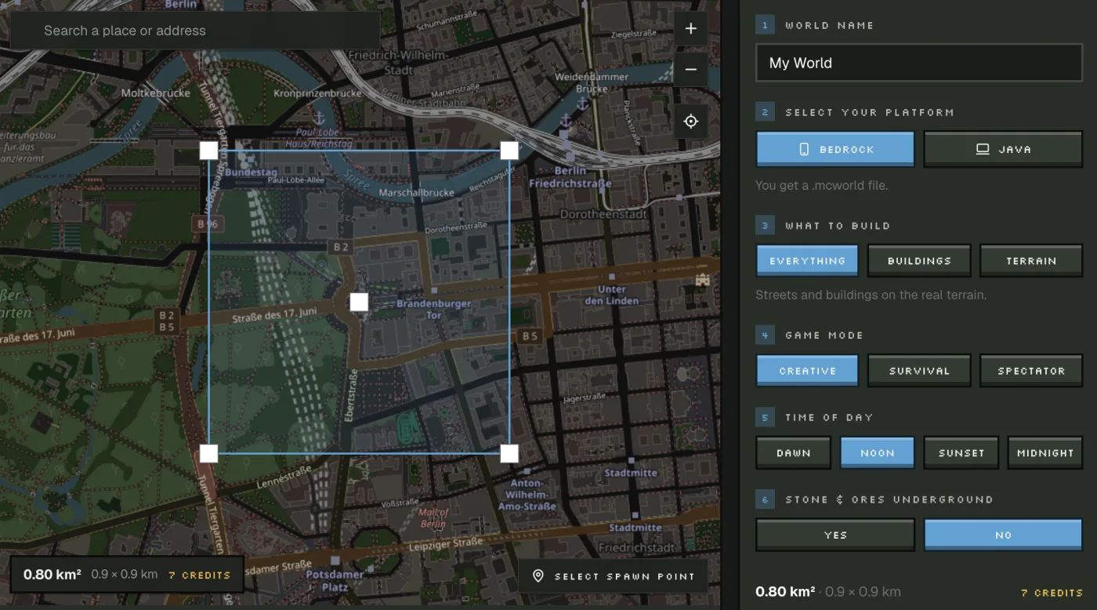Set time of day to Midnight
This screenshot has height=610, width=1097.
pyautogui.click(x=1045, y=452)
